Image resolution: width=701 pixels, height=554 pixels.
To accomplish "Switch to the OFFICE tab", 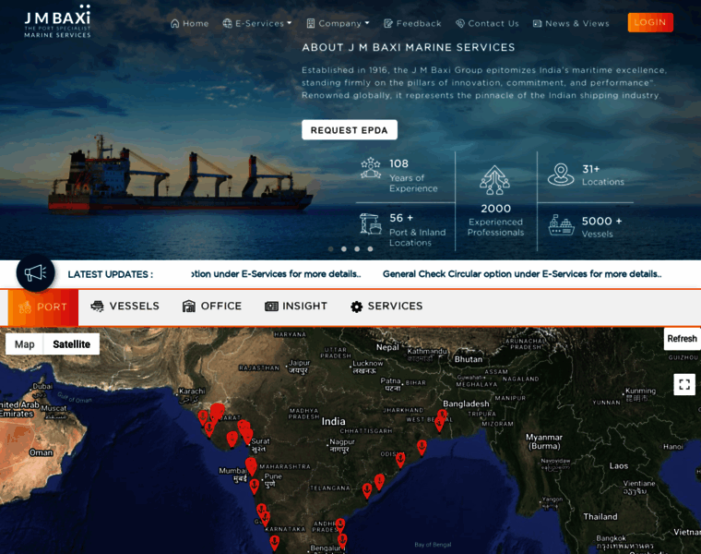I will (x=212, y=307).
